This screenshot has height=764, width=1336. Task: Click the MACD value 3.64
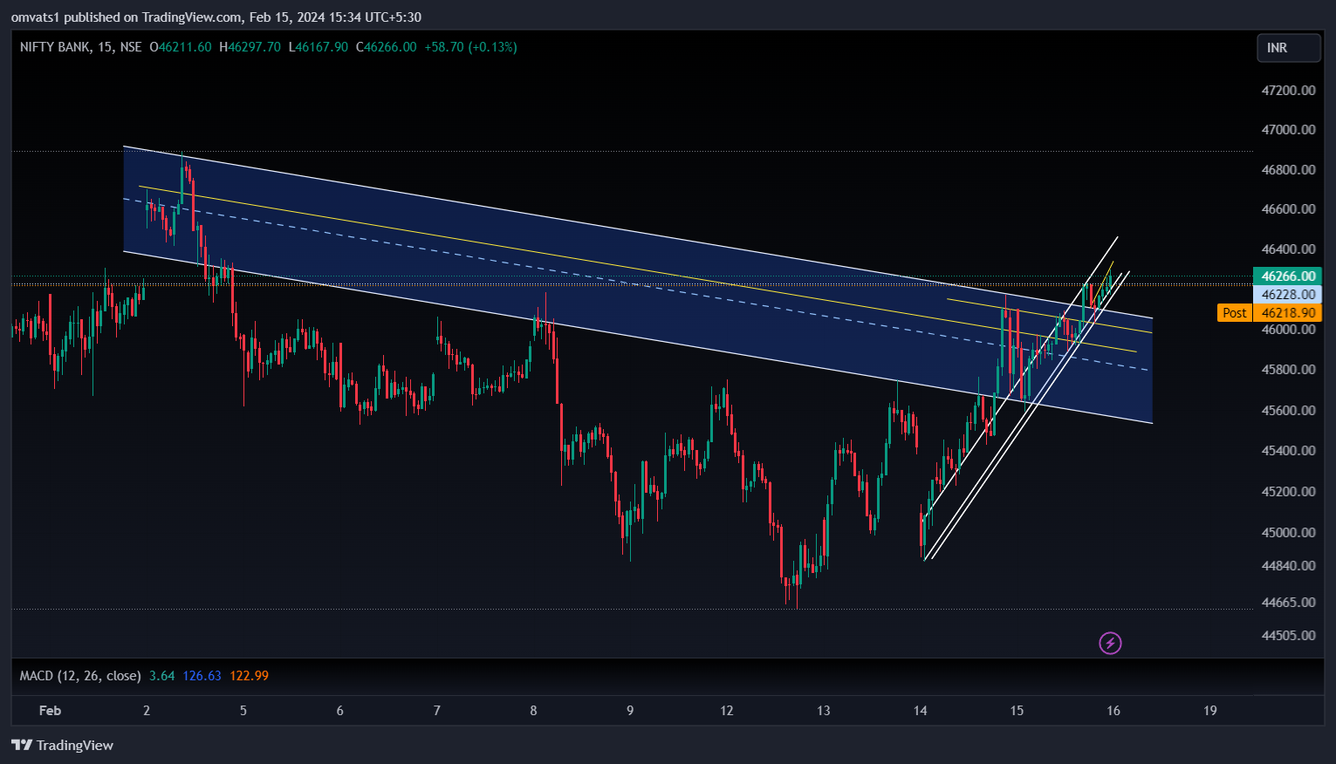tap(162, 676)
